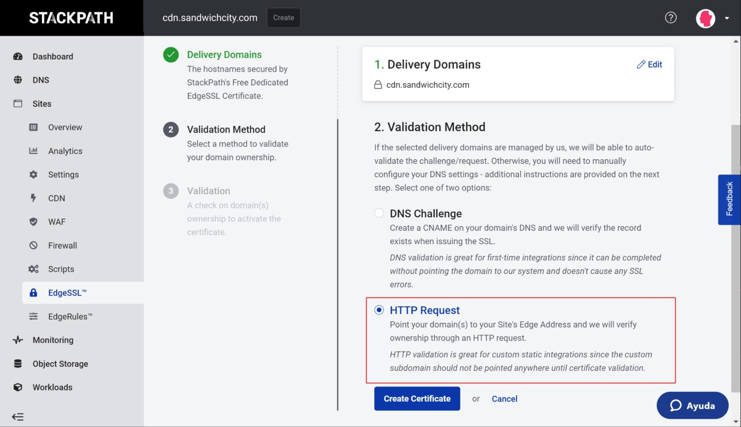Open the help question mark icon
The height and width of the screenshot is (427, 741).
(x=671, y=18)
